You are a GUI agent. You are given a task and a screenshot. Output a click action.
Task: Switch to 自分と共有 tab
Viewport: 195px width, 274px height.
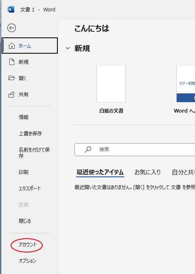click(x=183, y=172)
